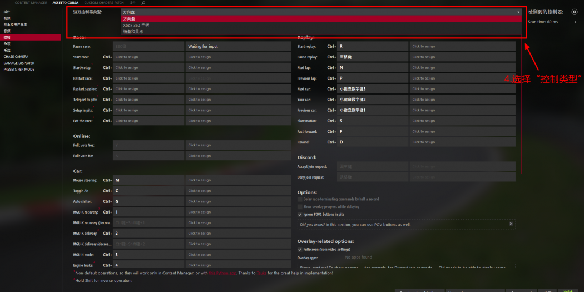Open the search magnifier icon in top bar
584x292 pixels.
pyautogui.click(x=143, y=3)
